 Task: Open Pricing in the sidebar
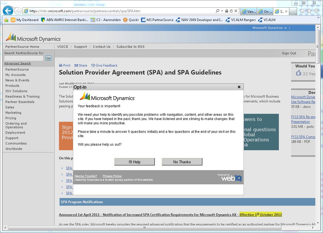coord(11,118)
